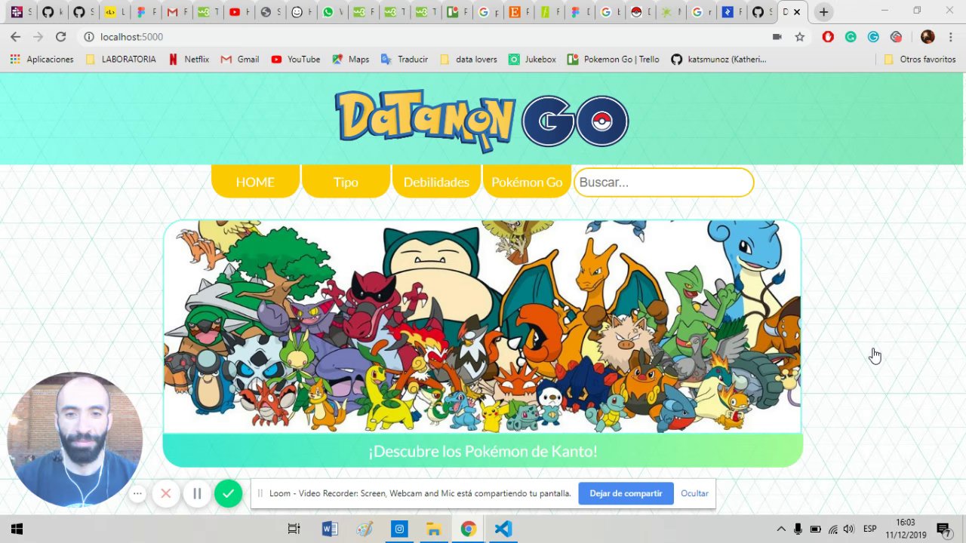This screenshot has height=543, width=966.
Task: Click the Loom webcam bubble
Action: (75, 439)
